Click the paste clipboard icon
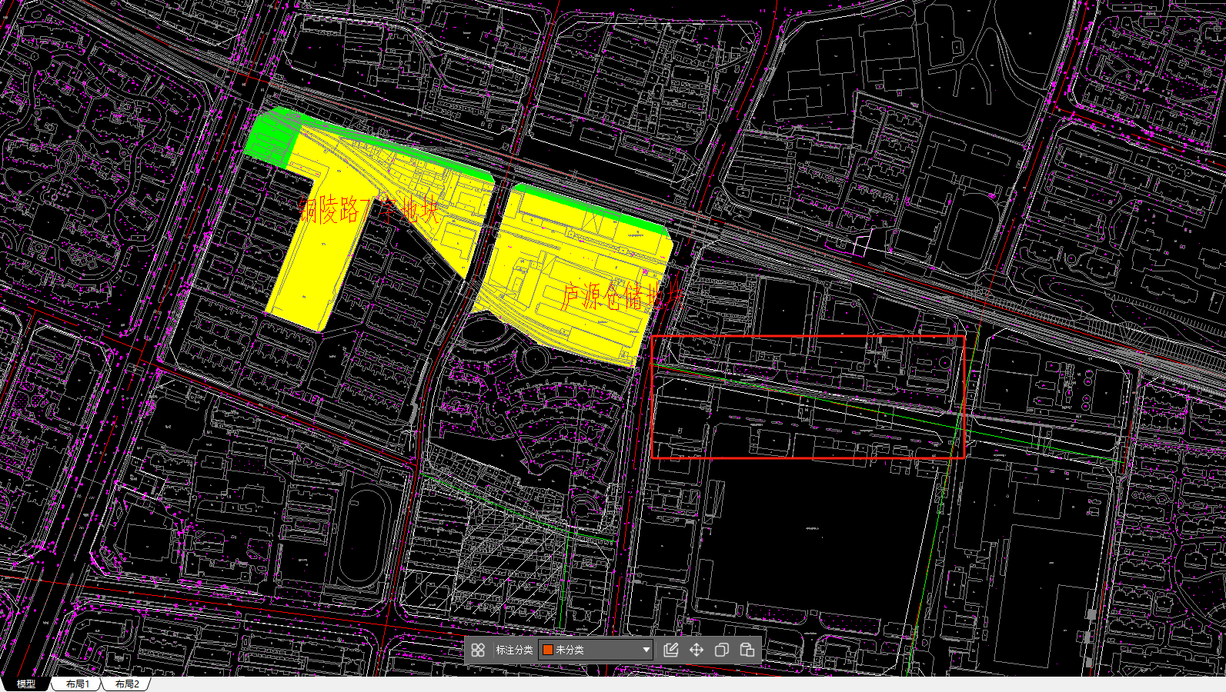This screenshot has width=1226, height=692. 747,650
